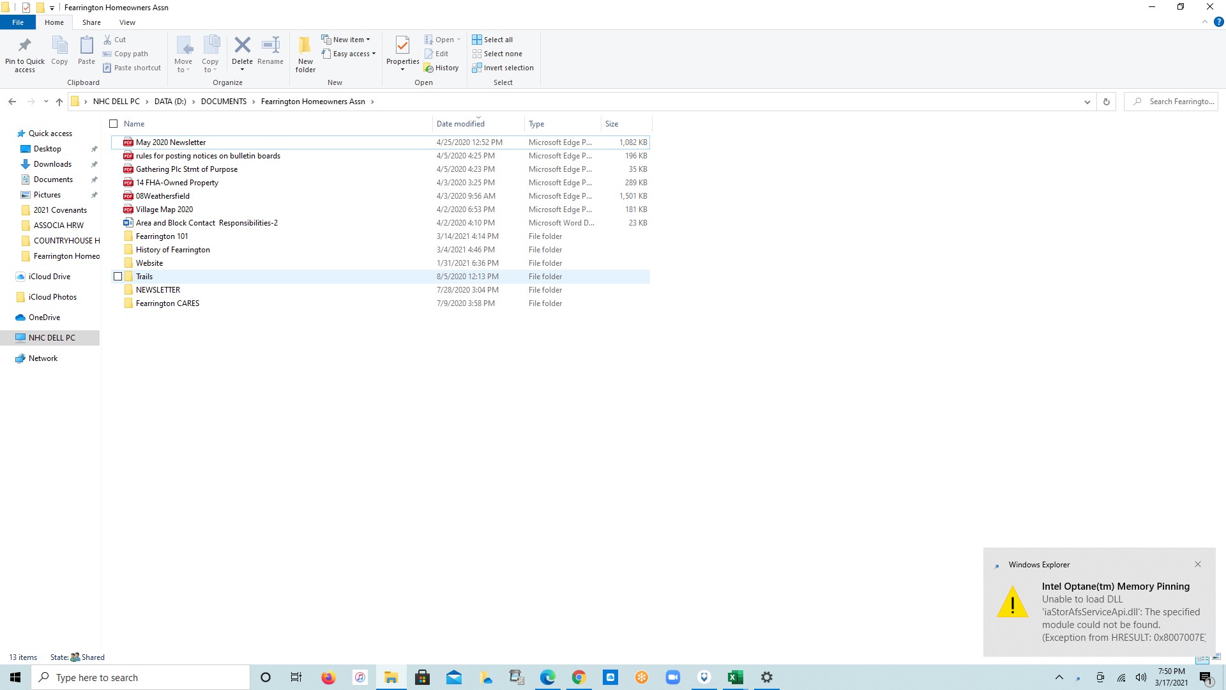The width and height of the screenshot is (1226, 690).
Task: Click the Search Fearrington search box
Action: 1171,102
